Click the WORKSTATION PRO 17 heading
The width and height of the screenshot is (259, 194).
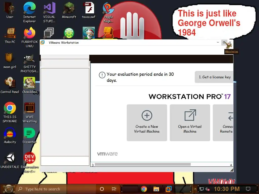point(190,96)
